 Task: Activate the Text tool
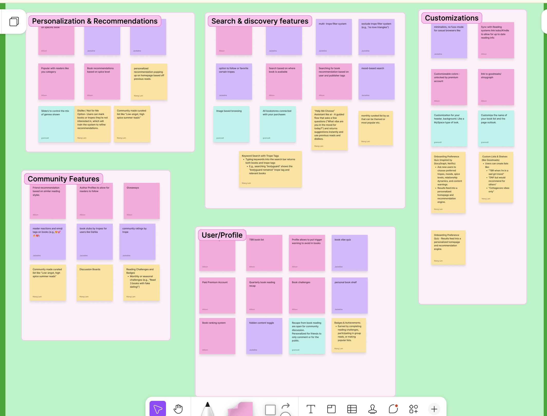click(311, 409)
